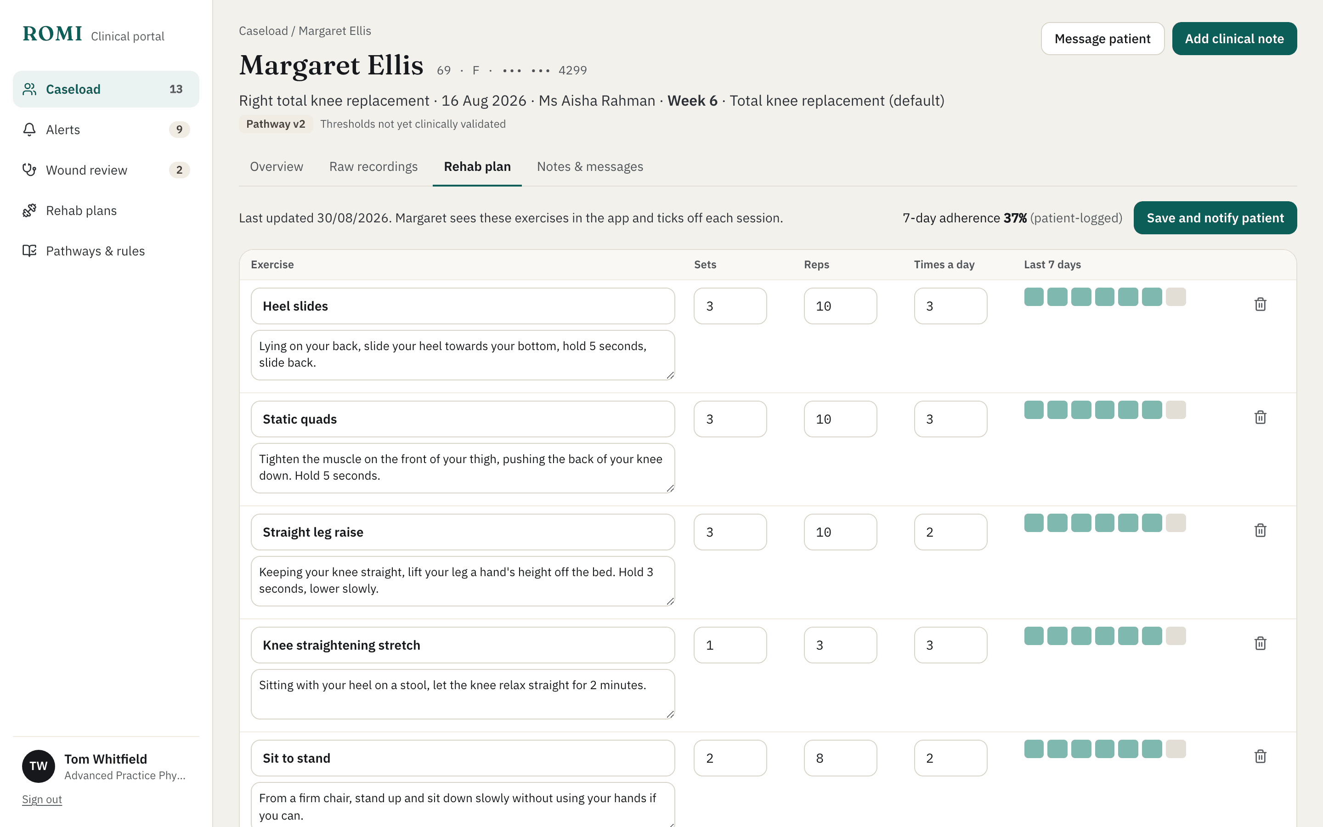Click the Pathway v2 tag

(x=276, y=124)
